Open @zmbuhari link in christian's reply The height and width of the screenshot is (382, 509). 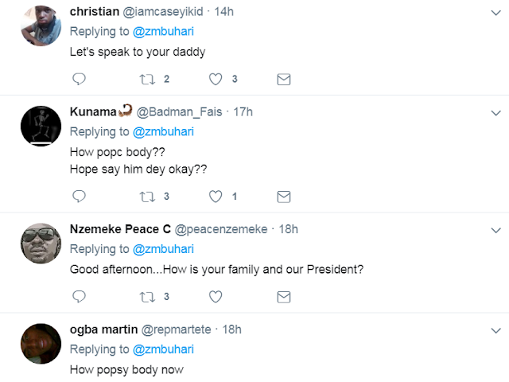(x=165, y=32)
